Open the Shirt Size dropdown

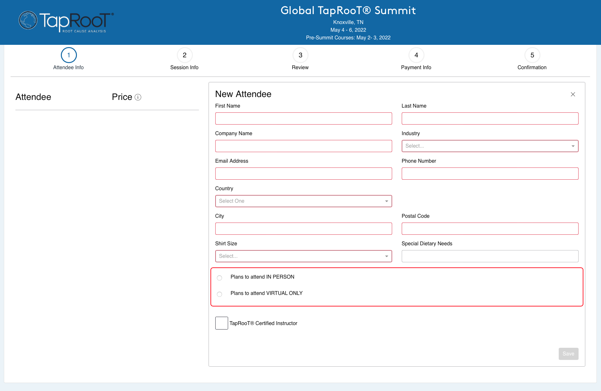[303, 256]
